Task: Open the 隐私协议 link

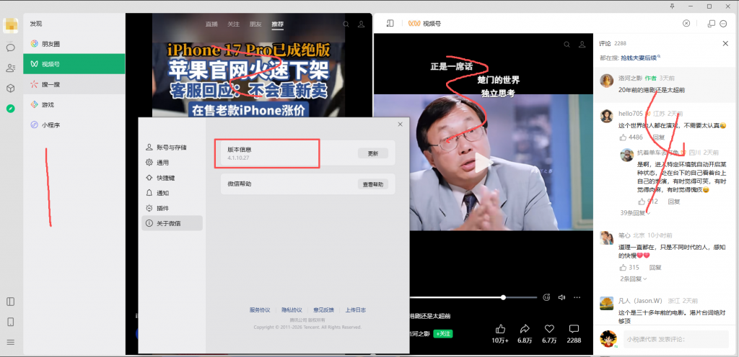Action: click(x=292, y=310)
